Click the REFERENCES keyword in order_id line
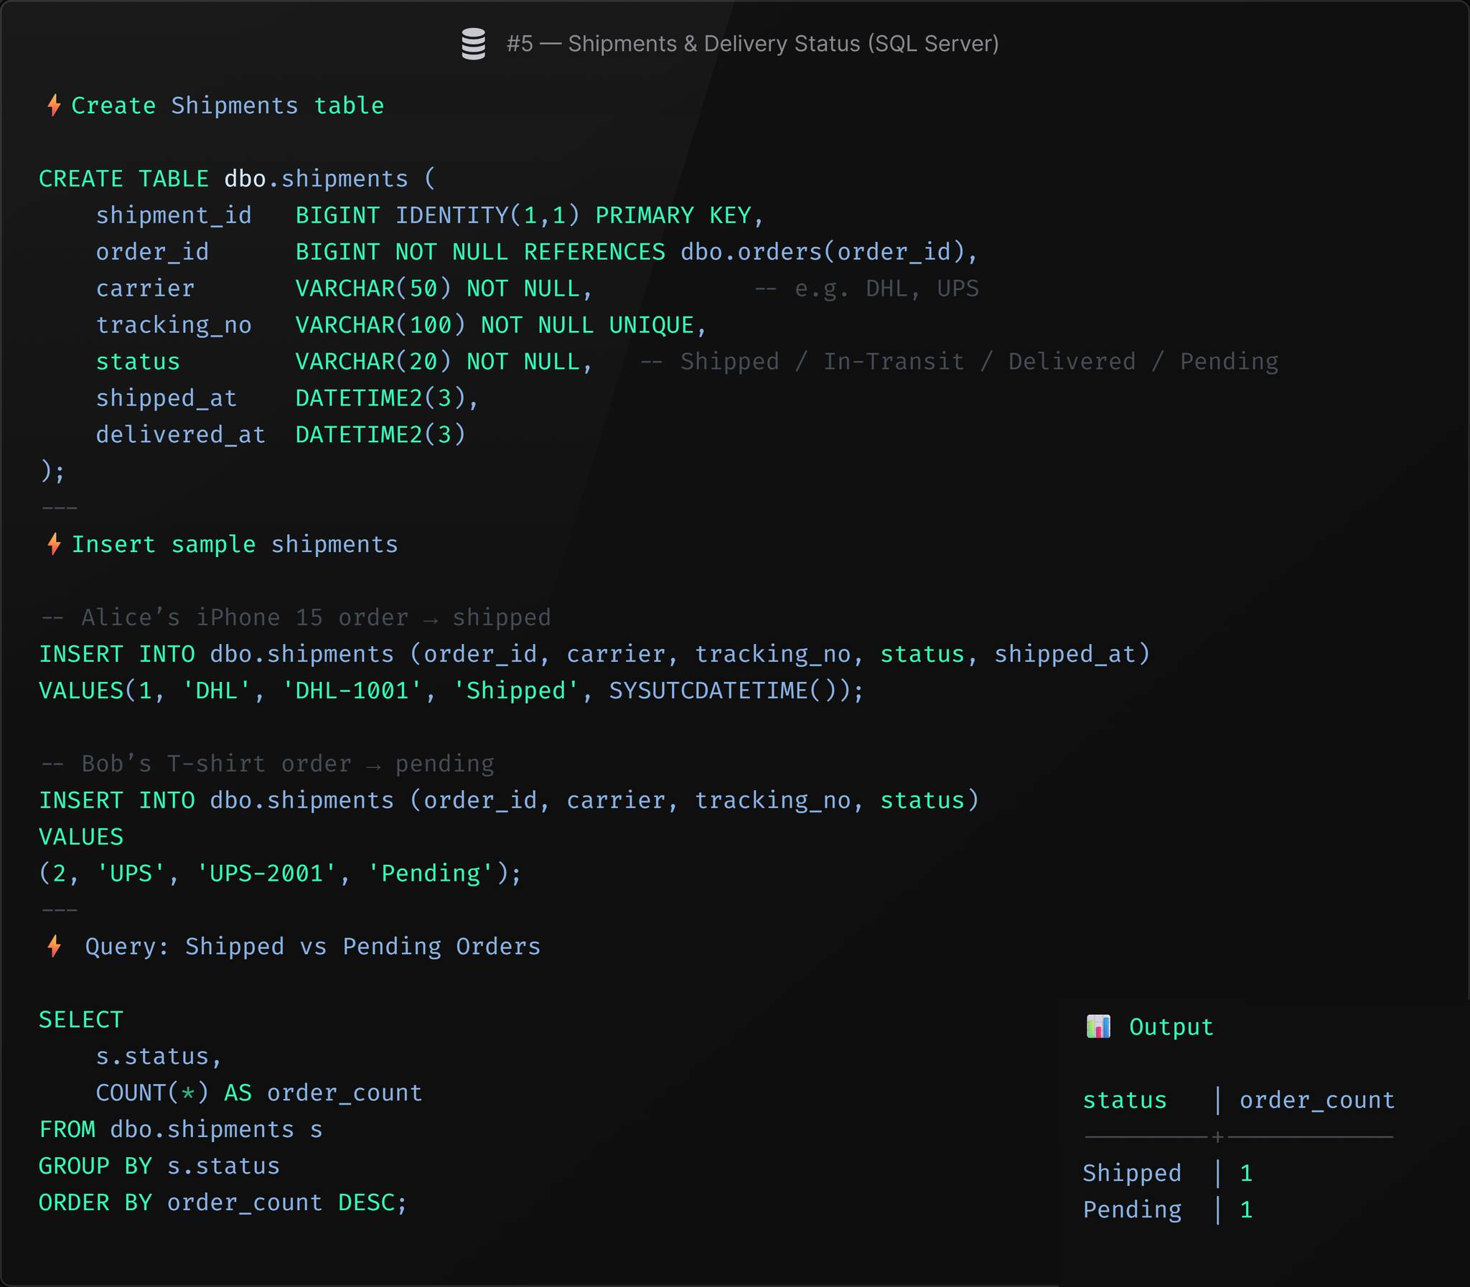Image resolution: width=1470 pixels, height=1287 pixels. tap(594, 252)
